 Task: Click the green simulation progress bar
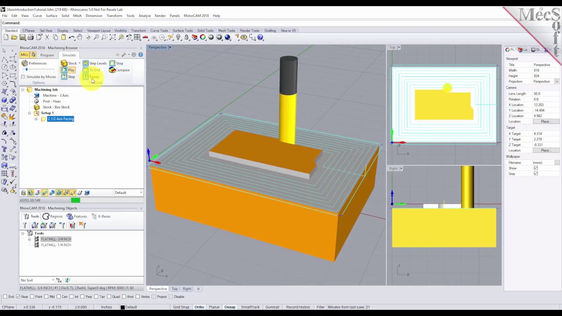(76, 201)
